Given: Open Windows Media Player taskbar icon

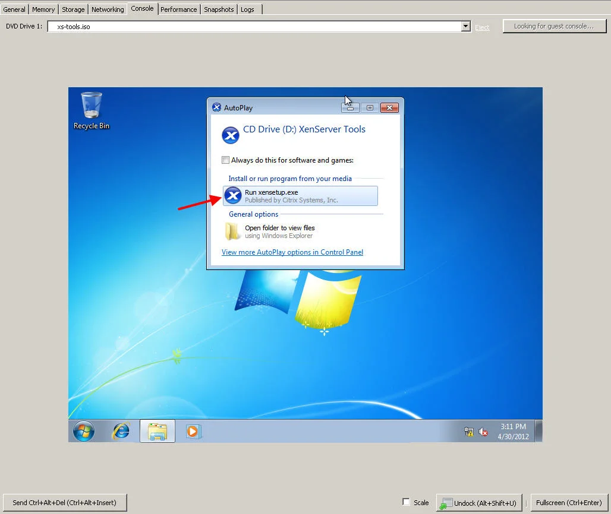Looking at the screenshot, I should tap(193, 431).
